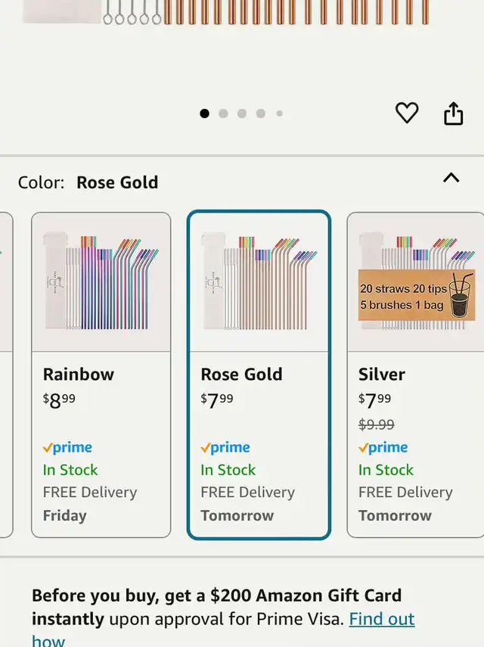
Task: Tap the Rainbow straws thumbnail image
Action: click(101, 282)
